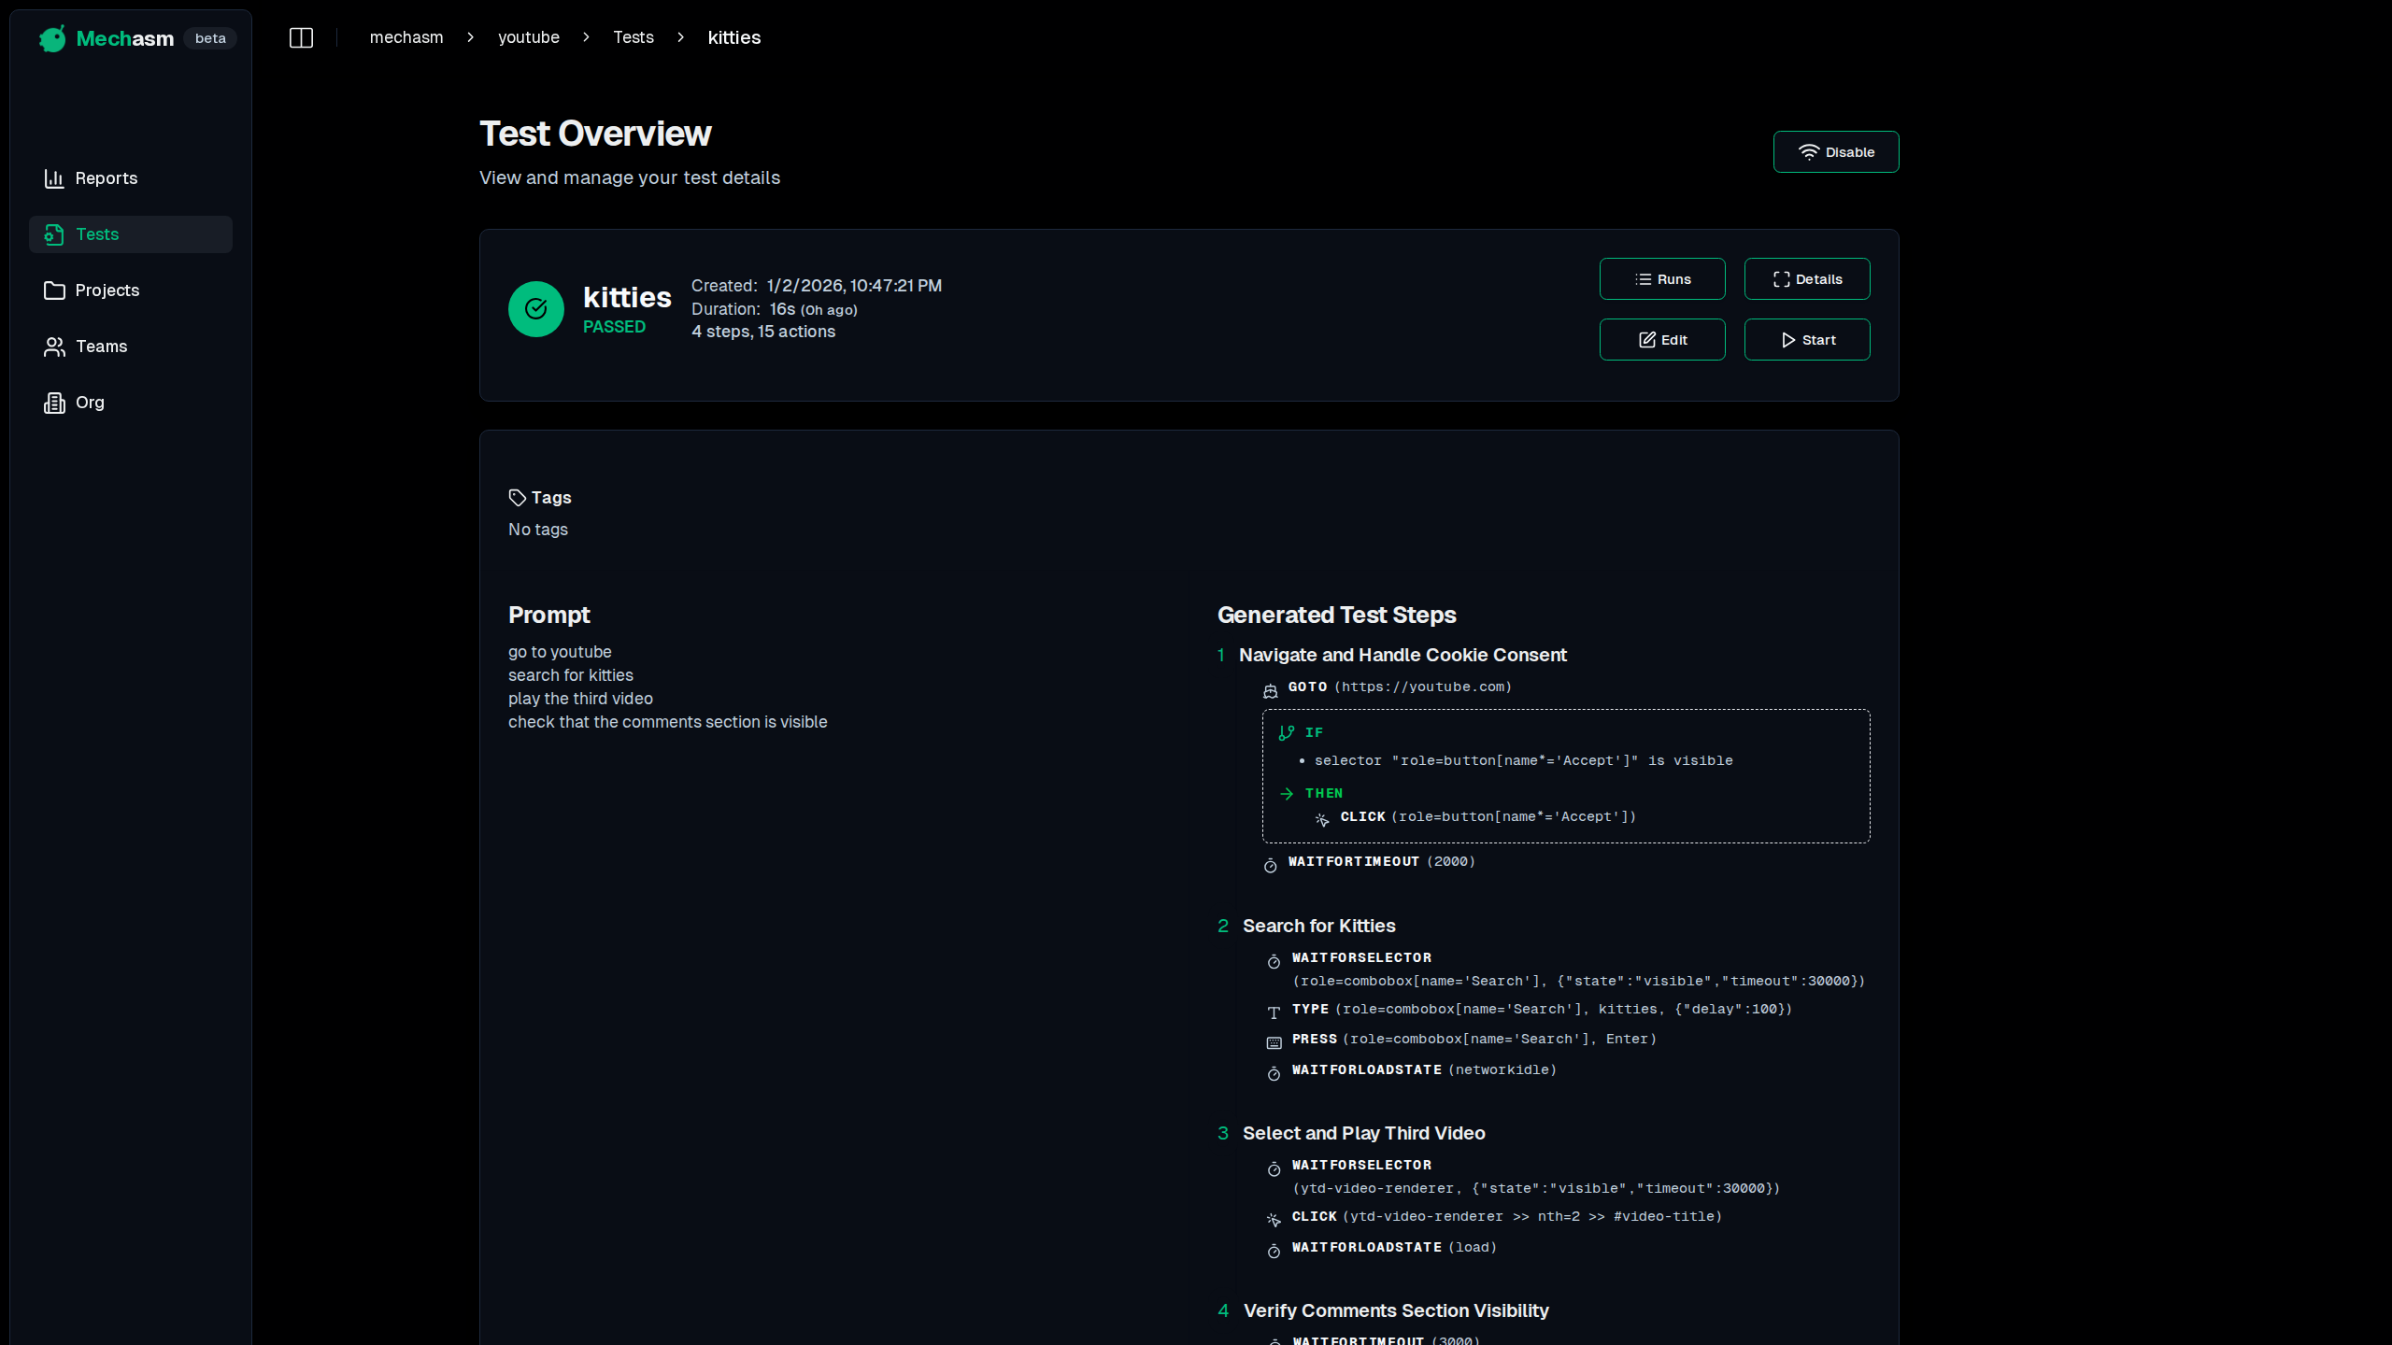Image resolution: width=2392 pixels, height=1345 pixels.
Task: Click the beta badge next to Mechasm
Action: click(x=209, y=38)
